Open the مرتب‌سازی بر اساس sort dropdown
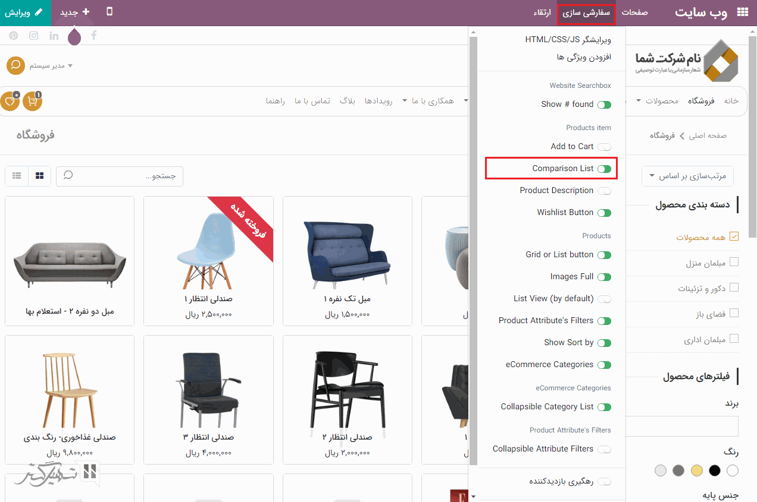Screen dimensions: 757x502 tap(688, 176)
